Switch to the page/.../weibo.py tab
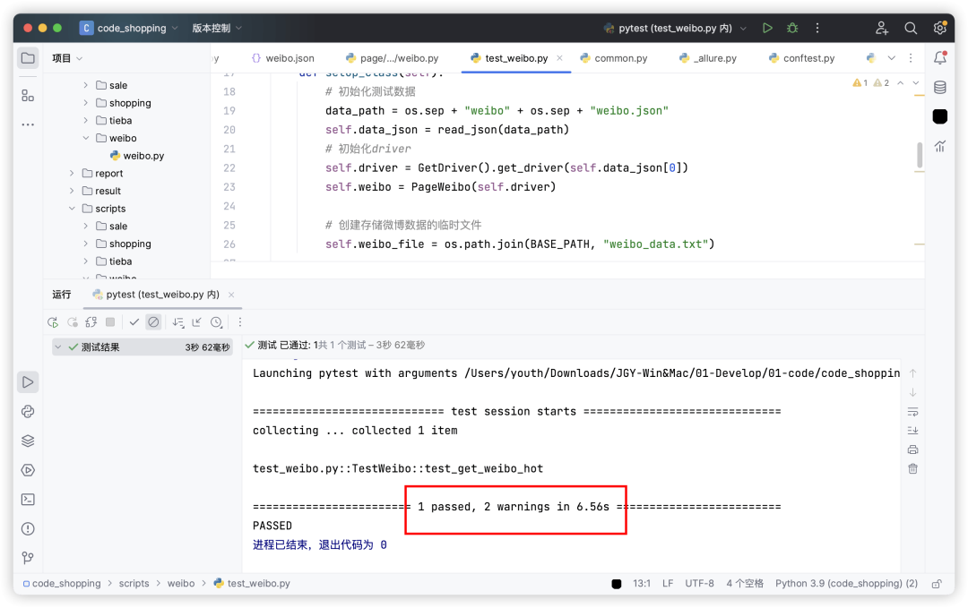This screenshot has height=608, width=968. point(392,58)
